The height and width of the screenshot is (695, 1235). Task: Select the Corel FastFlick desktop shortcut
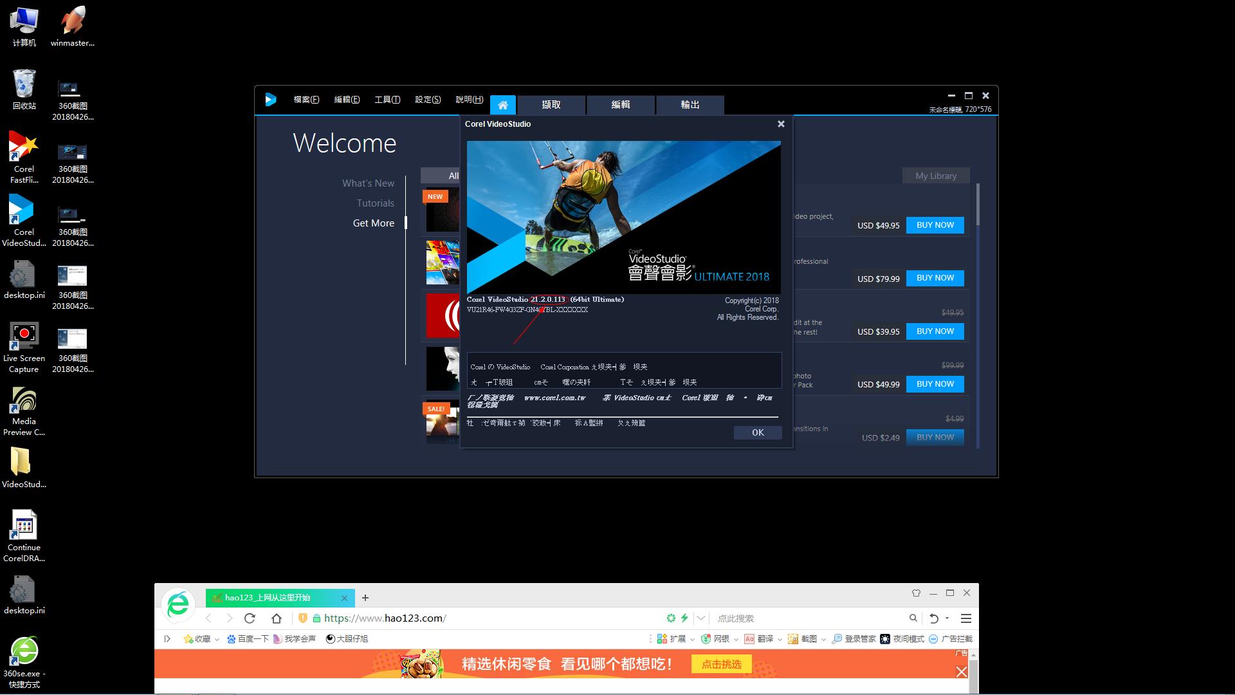tap(24, 158)
